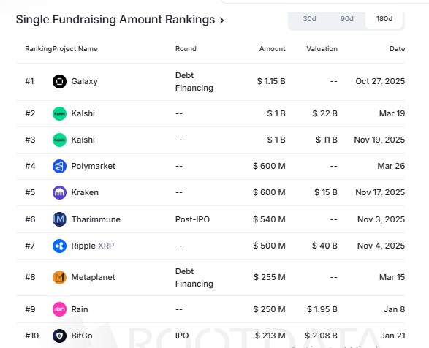Click the Mar 19 date cell

pyautogui.click(x=392, y=113)
